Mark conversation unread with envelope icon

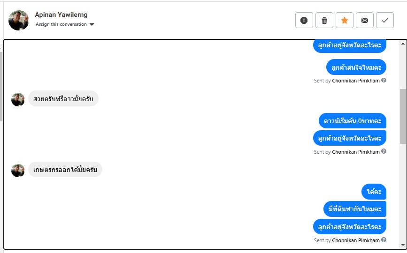(364, 20)
